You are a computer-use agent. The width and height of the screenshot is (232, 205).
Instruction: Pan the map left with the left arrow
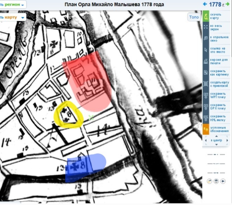[206, 140]
